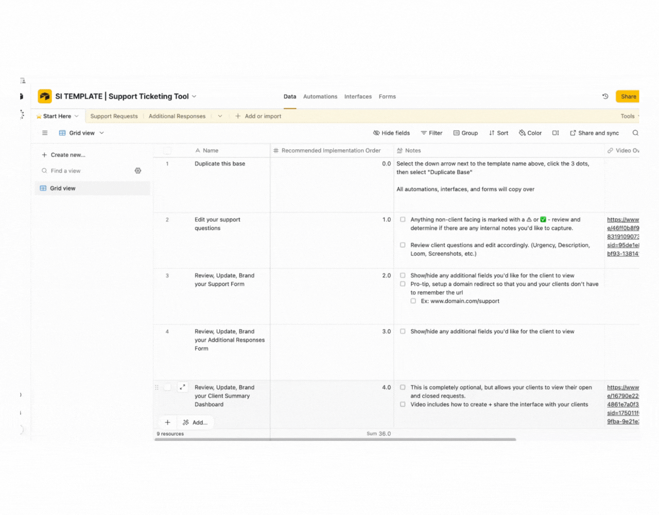Click the '3.0' order value cell
Screen dimensions: 659x515
click(x=332, y=352)
